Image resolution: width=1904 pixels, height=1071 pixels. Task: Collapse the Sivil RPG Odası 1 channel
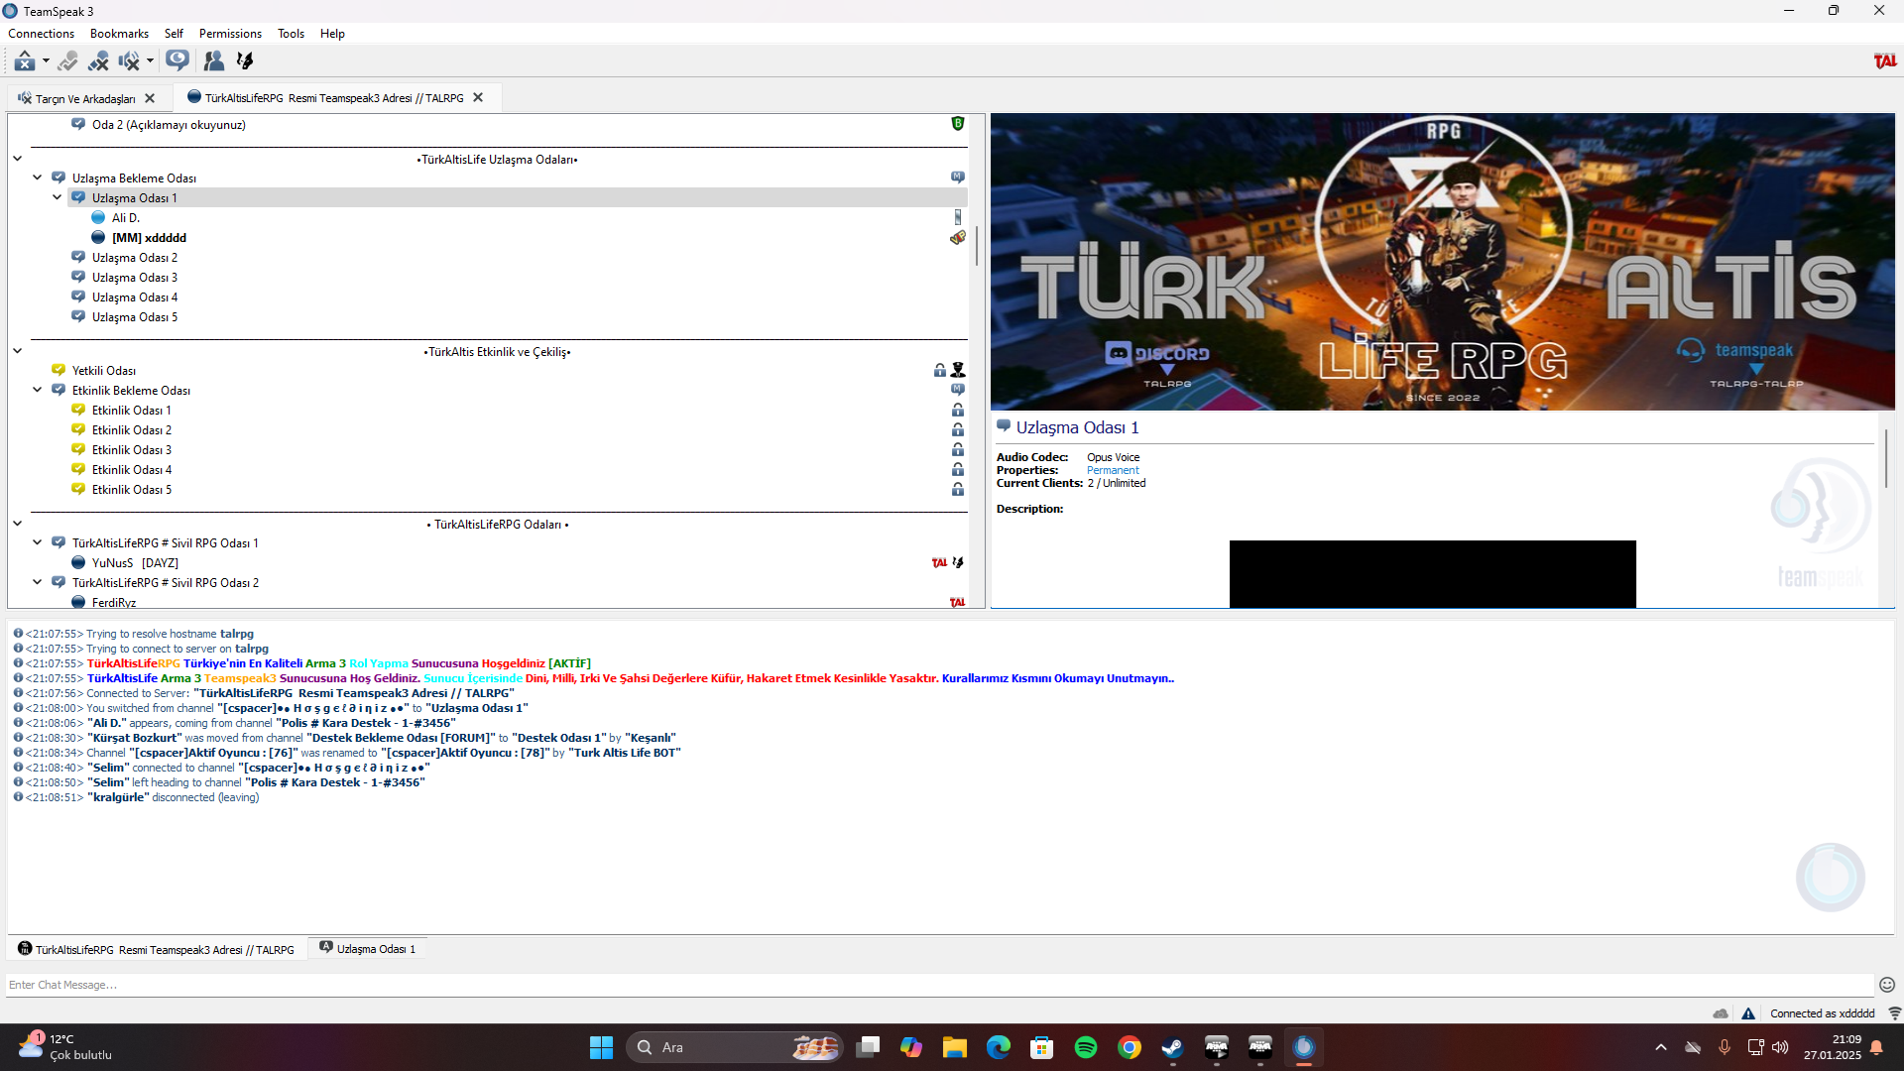click(x=38, y=543)
